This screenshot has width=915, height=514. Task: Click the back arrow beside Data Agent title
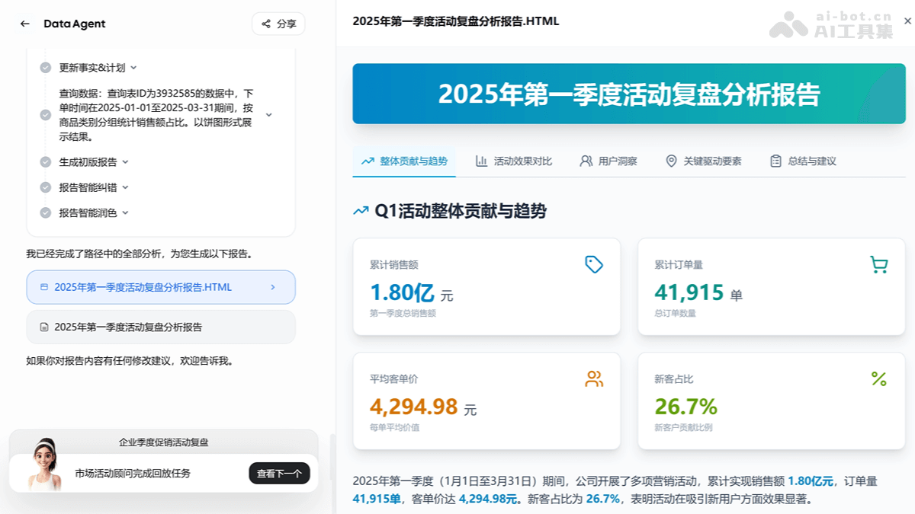pyautogui.click(x=23, y=24)
